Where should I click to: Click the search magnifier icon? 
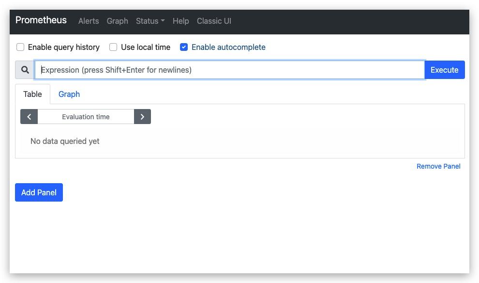(x=25, y=70)
